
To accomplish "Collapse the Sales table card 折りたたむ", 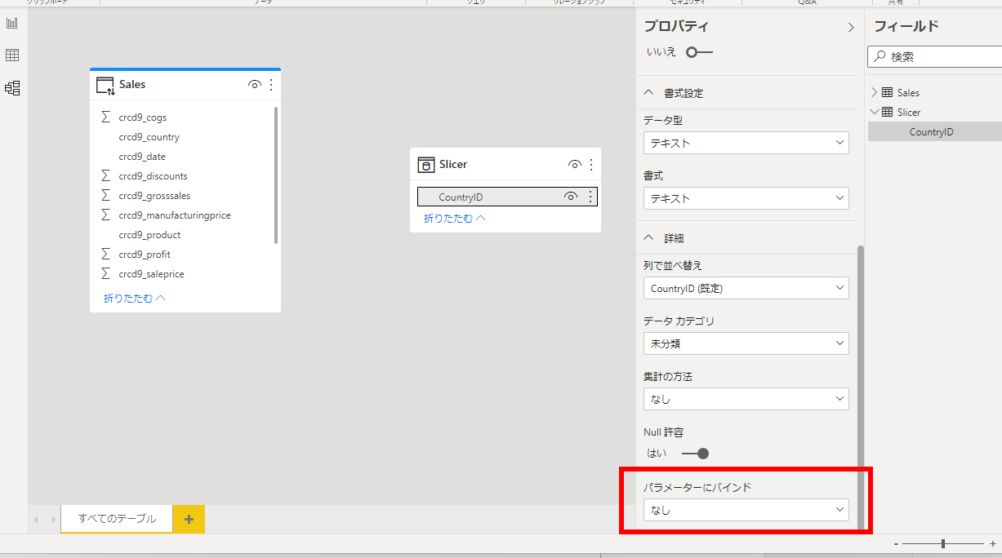I will (135, 299).
